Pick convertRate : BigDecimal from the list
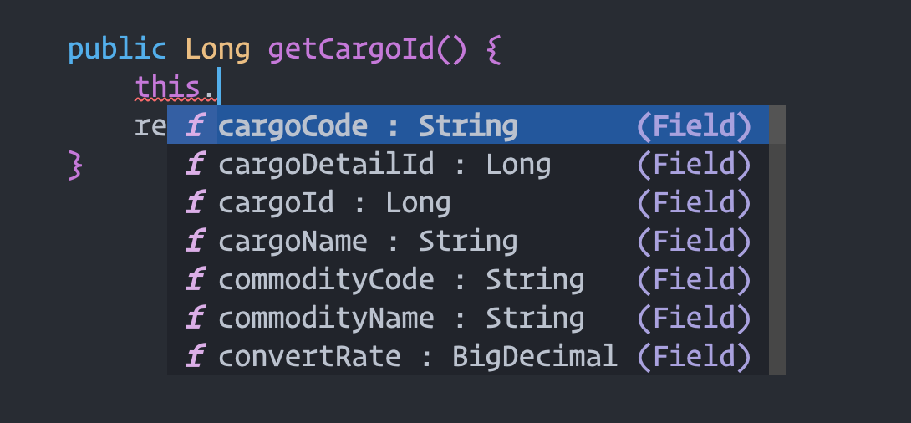The image size is (911, 423). 418,357
